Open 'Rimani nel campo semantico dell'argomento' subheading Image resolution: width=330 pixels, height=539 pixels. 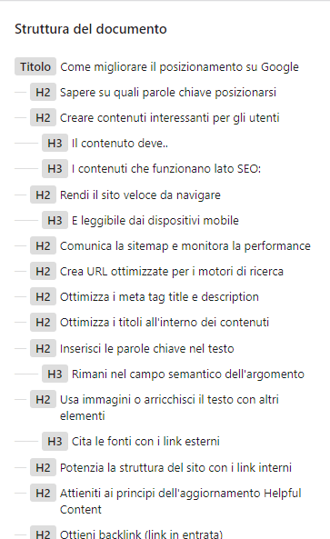(188, 374)
